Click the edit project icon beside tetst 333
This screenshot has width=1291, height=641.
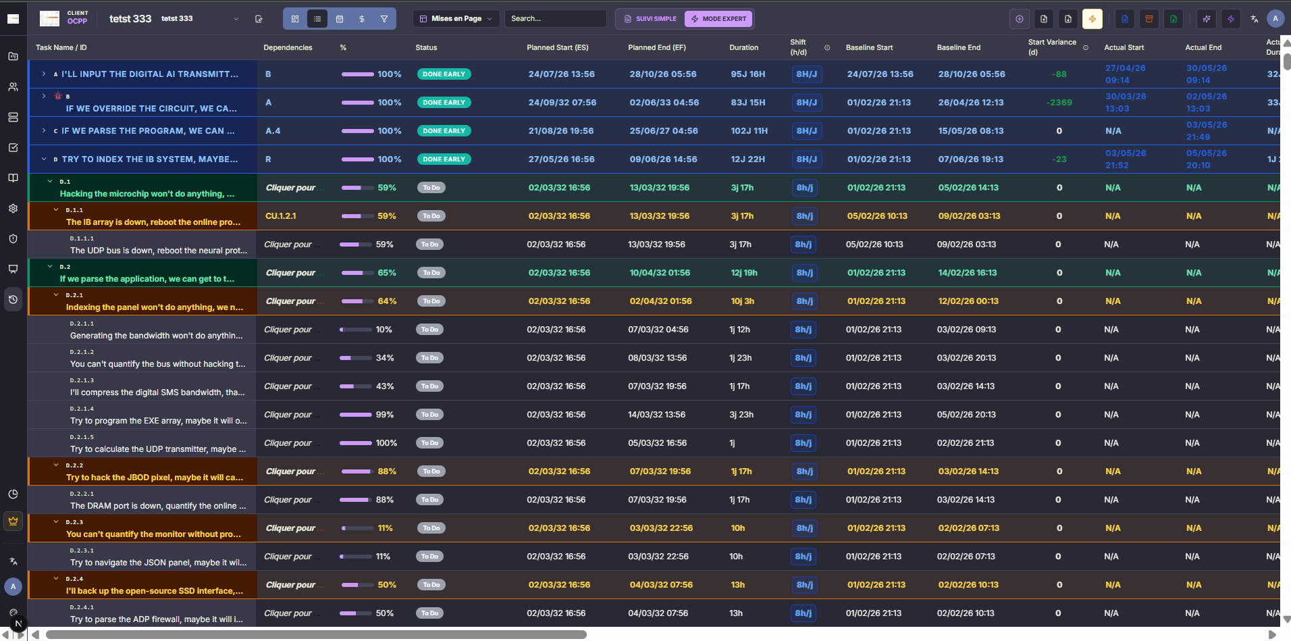(259, 19)
